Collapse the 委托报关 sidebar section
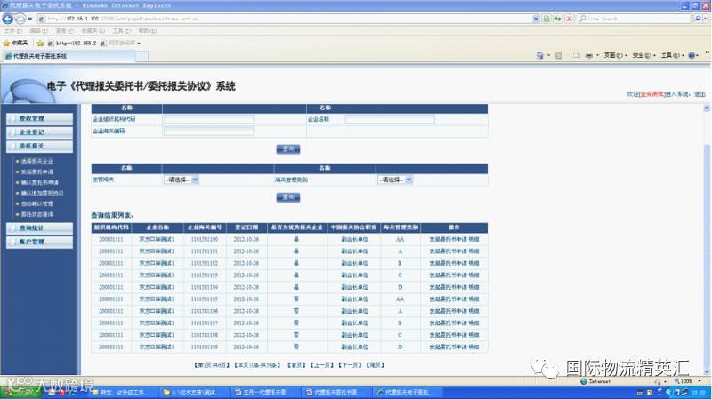 (x=39, y=146)
